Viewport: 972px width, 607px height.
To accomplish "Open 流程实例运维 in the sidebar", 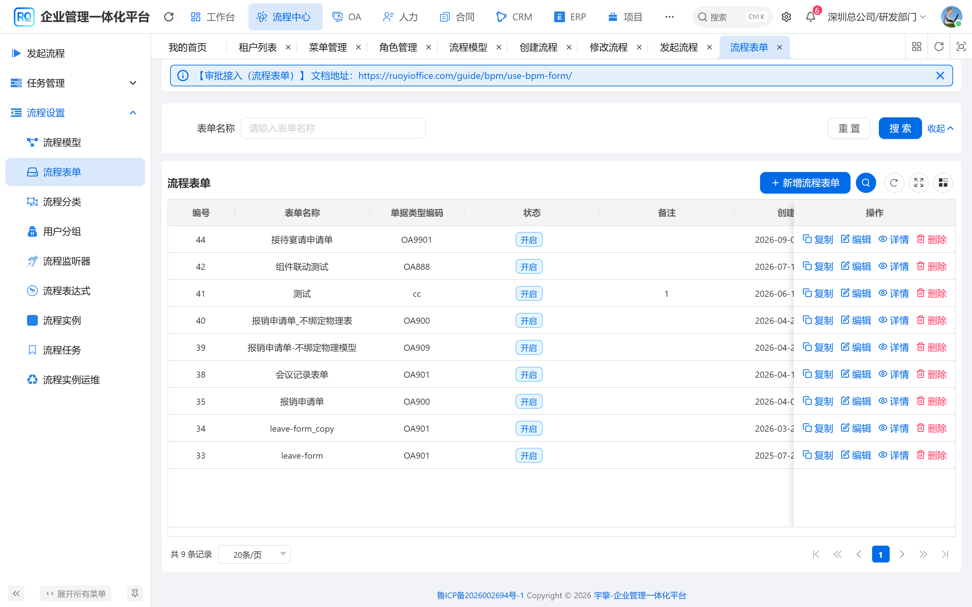I will [75, 379].
